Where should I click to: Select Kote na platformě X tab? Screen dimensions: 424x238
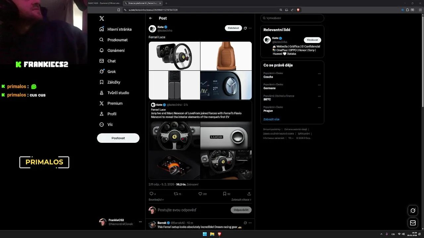pos(142,3)
